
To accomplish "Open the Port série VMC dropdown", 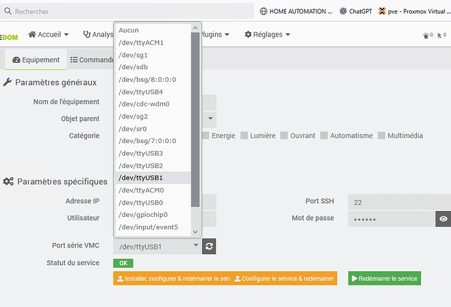I will point(157,246).
